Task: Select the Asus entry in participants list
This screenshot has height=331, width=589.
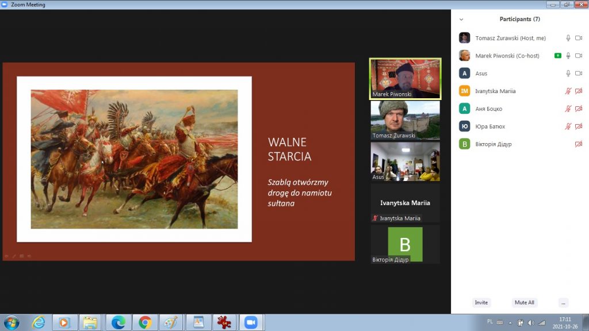Action: tap(481, 74)
